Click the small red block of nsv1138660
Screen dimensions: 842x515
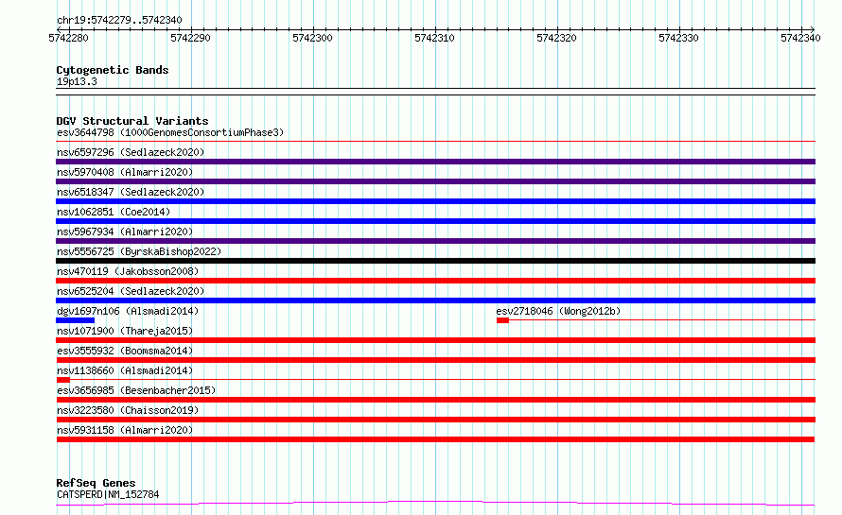tap(63, 380)
